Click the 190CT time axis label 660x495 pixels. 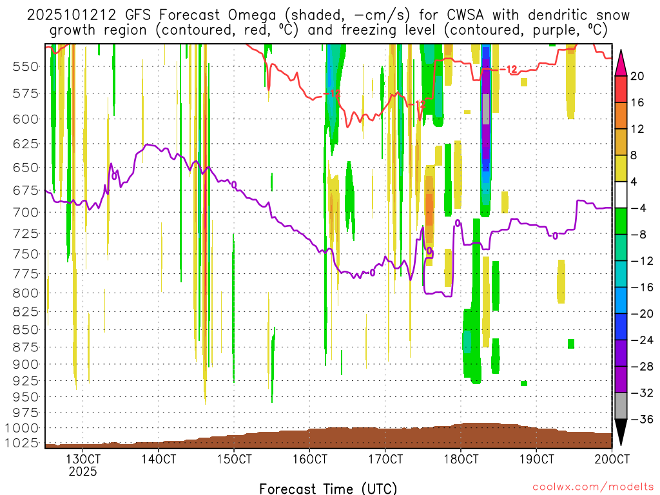point(536,459)
